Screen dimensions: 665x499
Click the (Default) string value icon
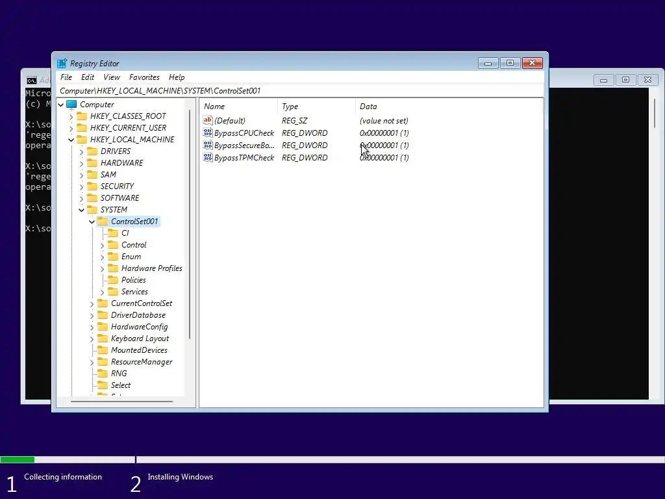coord(207,120)
